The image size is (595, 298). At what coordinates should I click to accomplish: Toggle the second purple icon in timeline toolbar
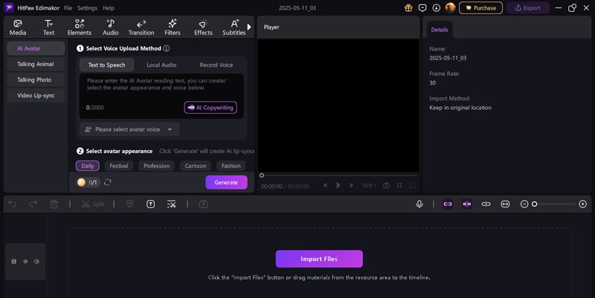[467, 204]
